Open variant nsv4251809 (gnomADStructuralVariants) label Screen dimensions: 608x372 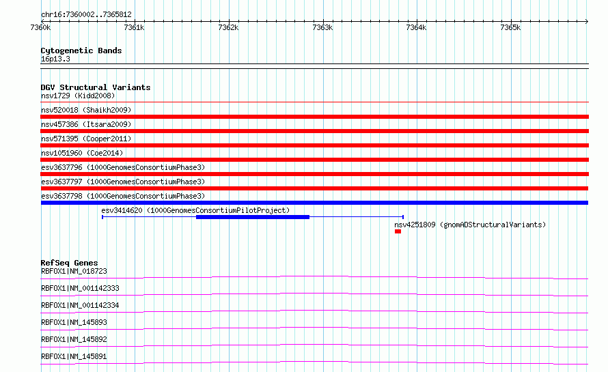pos(470,225)
